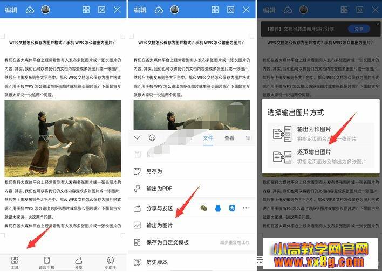Screen dimensions: 382x272
Task: Tap the cropped elephant photo above file menu
Action: [192, 115]
